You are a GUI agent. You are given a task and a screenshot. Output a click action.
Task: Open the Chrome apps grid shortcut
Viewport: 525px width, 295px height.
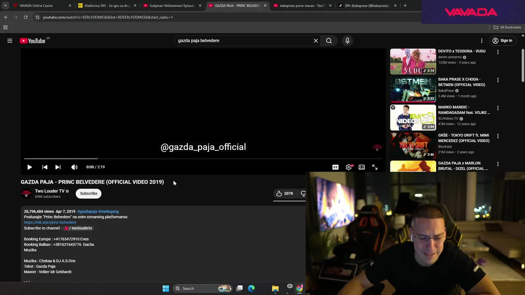coord(5,27)
